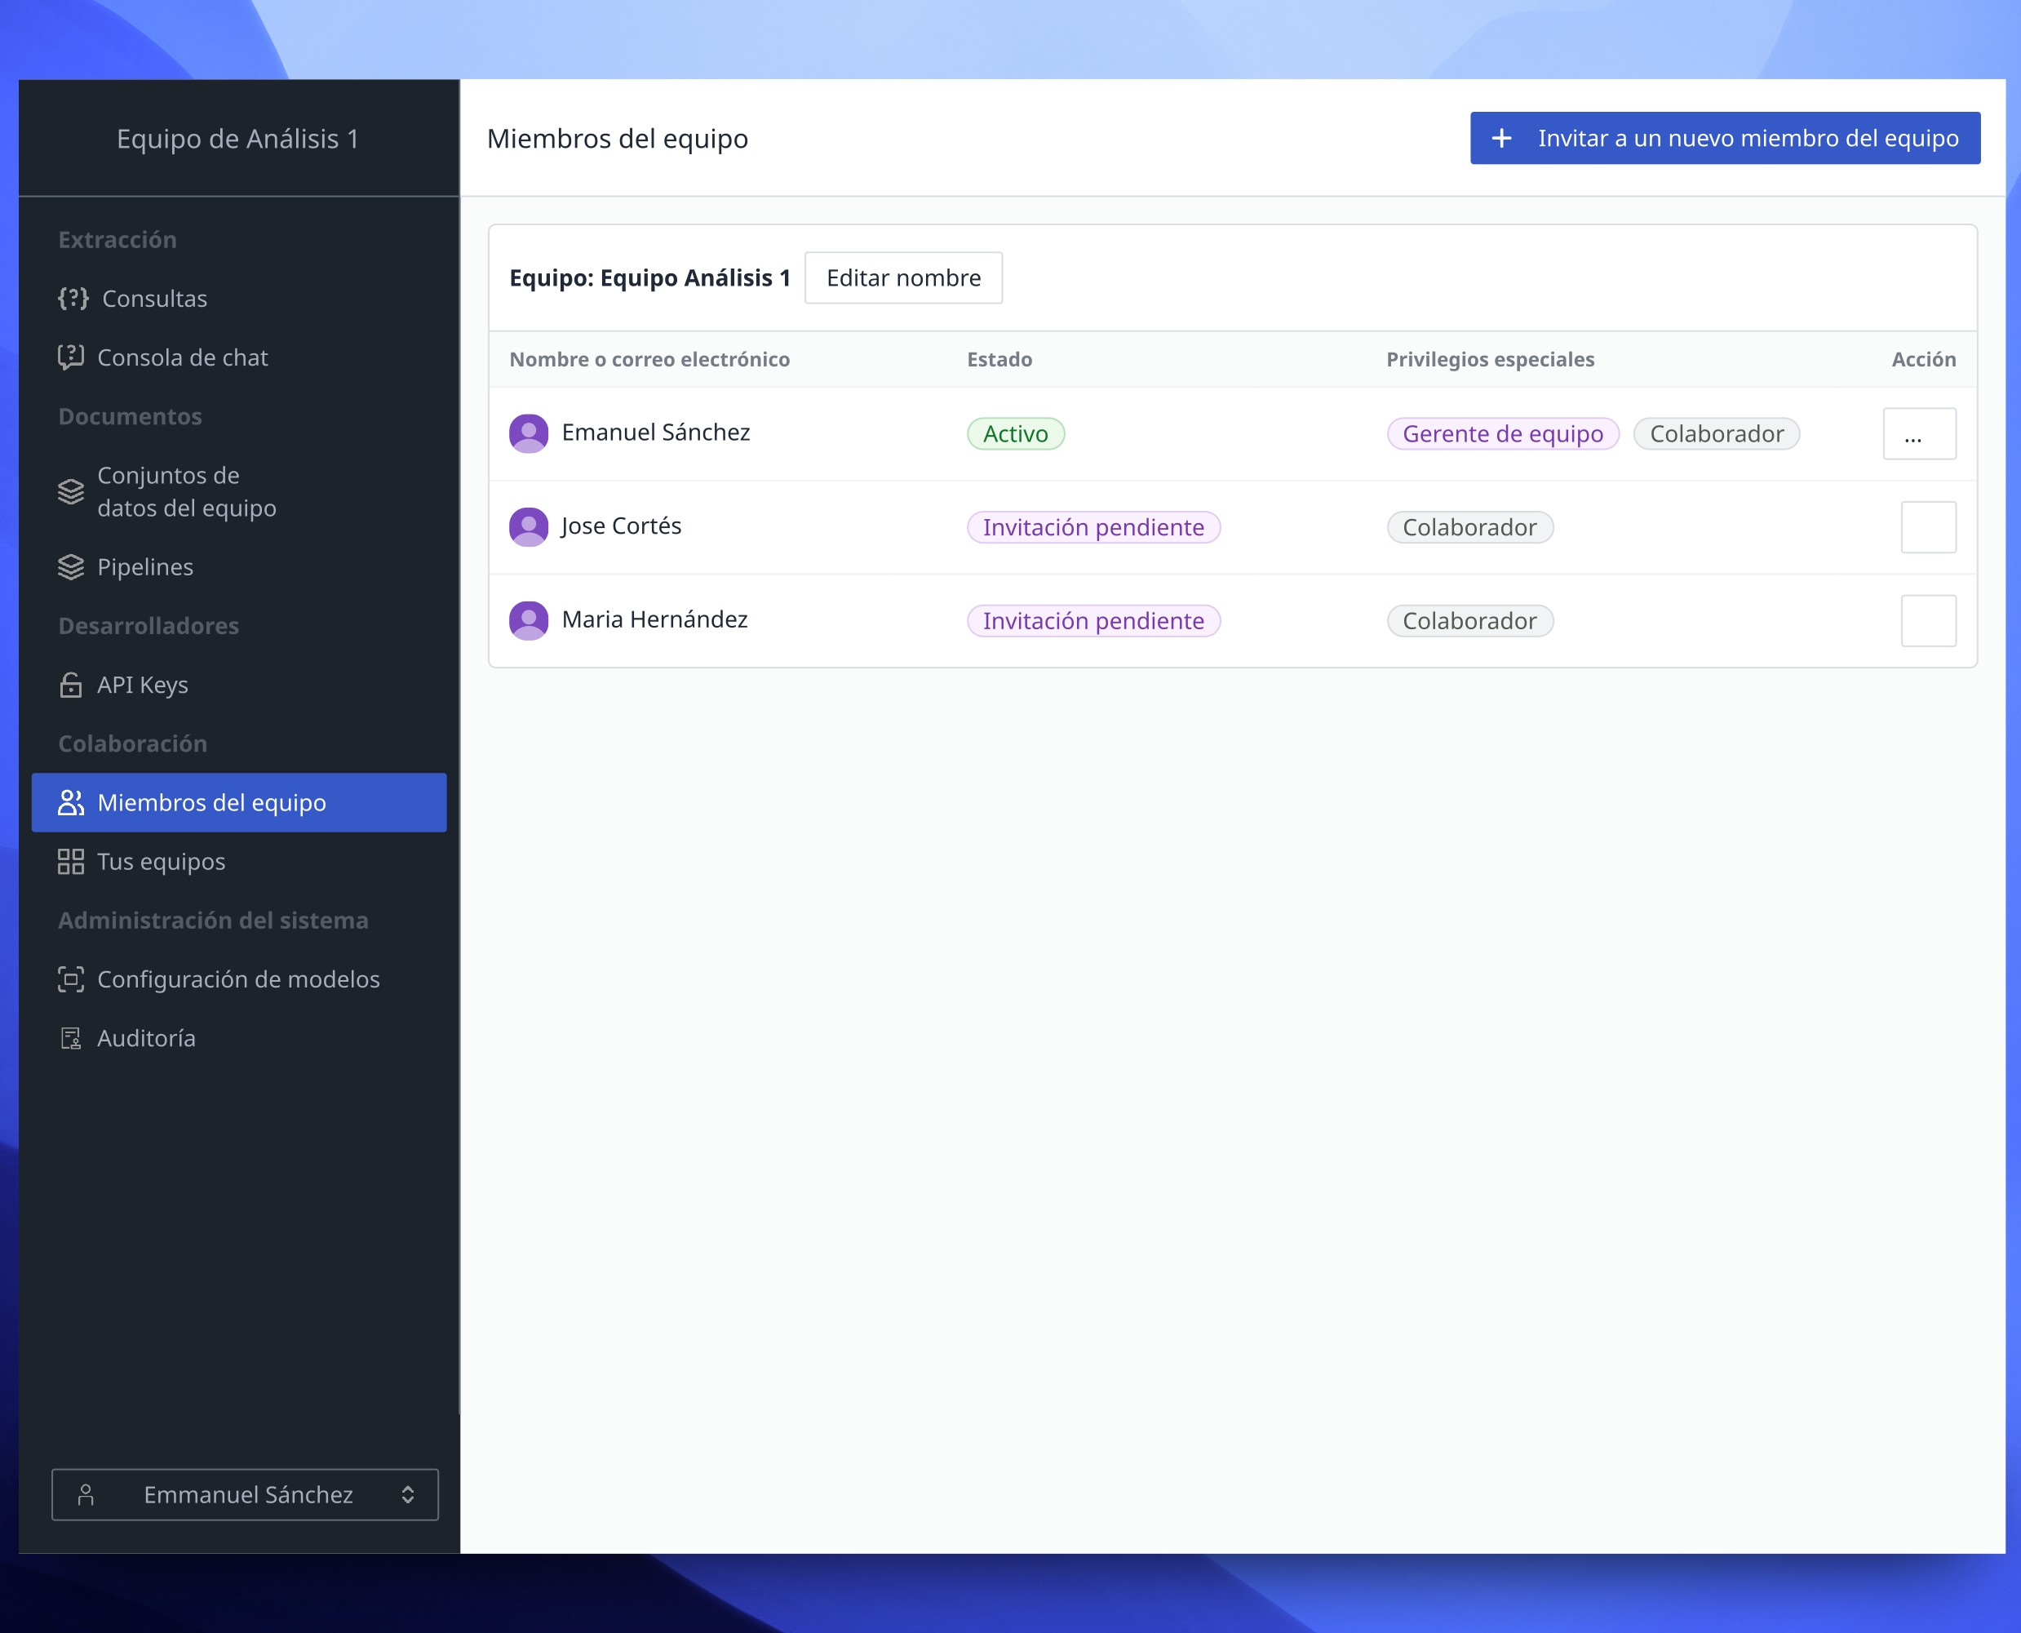Screen dimensions: 2021x1633
Task: Click Maria Hernández's Invitación pendiente badge
Action: 1094,621
